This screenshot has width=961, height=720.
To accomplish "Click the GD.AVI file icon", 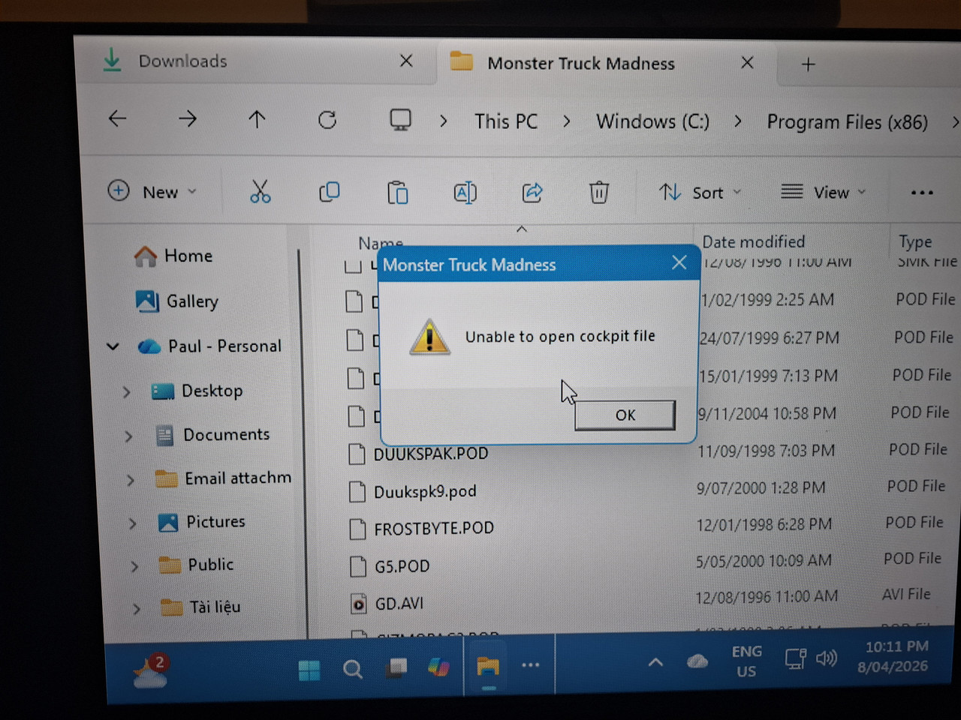I will click(359, 604).
